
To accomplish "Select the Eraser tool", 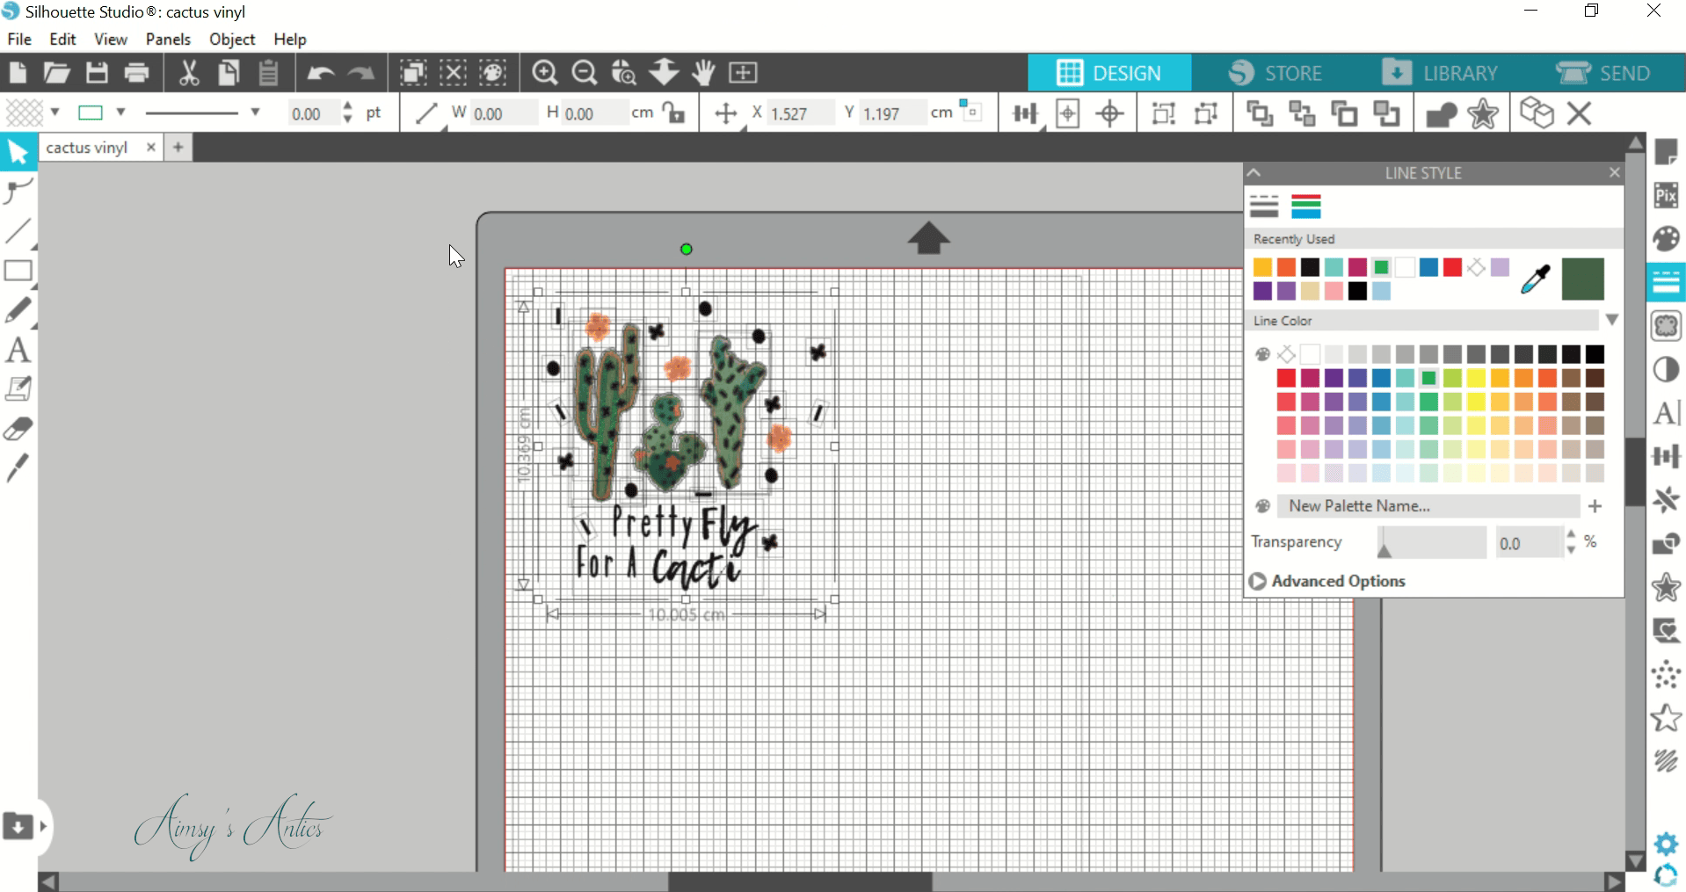I will (18, 429).
